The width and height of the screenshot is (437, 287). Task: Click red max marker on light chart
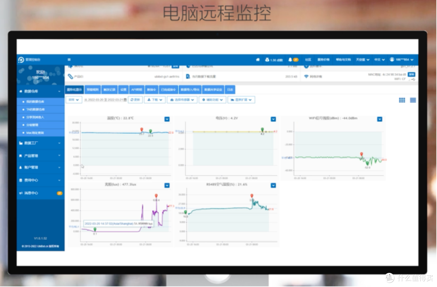[x=156, y=196]
